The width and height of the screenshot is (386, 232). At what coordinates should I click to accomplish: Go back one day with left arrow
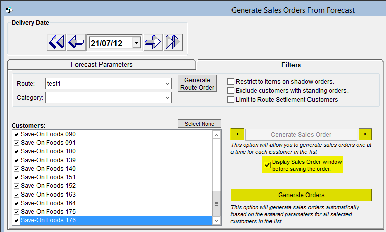click(x=76, y=43)
